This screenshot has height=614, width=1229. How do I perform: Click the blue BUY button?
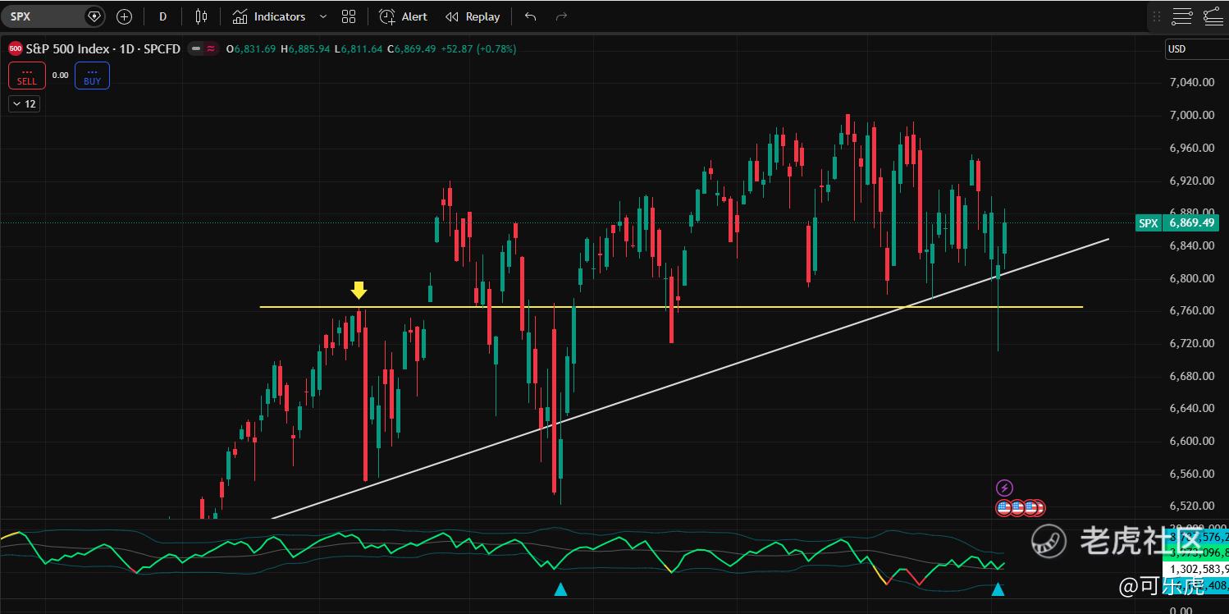click(x=92, y=76)
